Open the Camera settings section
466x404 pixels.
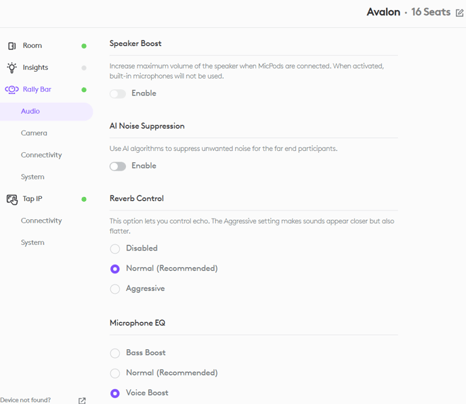click(34, 133)
